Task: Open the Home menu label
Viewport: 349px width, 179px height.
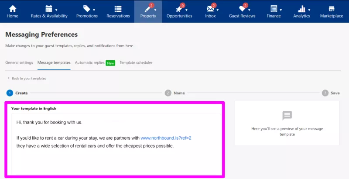Action: pos(13,16)
